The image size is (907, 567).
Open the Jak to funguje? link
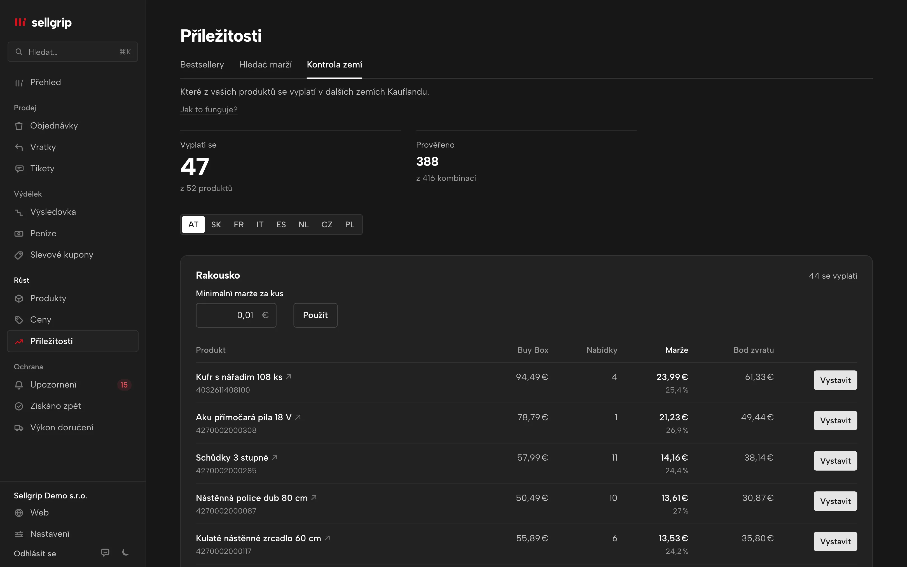(x=209, y=109)
